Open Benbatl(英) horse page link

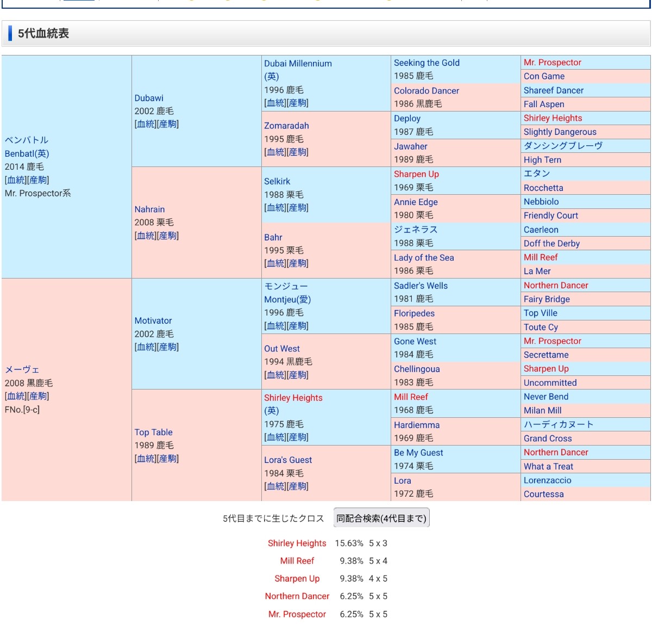[27, 153]
